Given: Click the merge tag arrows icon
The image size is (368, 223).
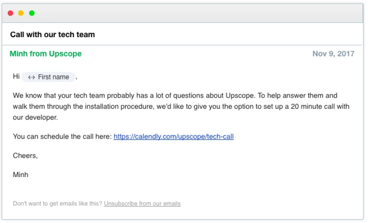Looking at the screenshot, I should pyautogui.click(x=31, y=77).
